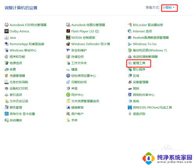This screenshot has height=166, width=196.
Task: Open 存储空间 link
Action: [x=77, y=57]
